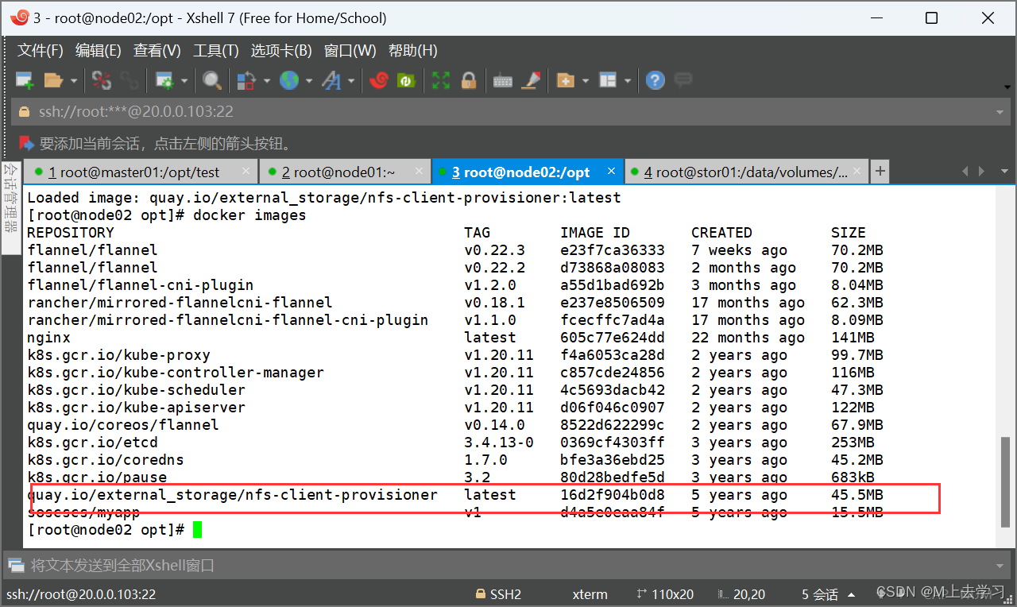Click the Reconnect link icon
Screen dimensions: 1017x607
[130, 80]
